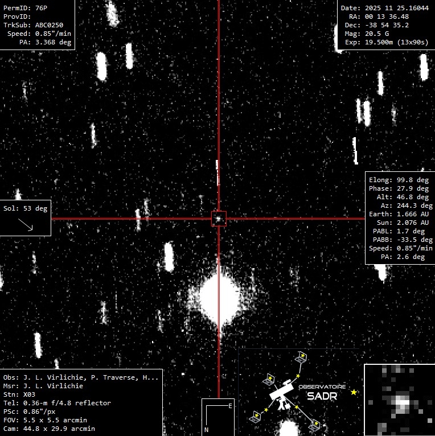Viewport: 435px width, 436px height.
Task: Click the PA: 2.6 deg entry
Action: tap(403, 257)
